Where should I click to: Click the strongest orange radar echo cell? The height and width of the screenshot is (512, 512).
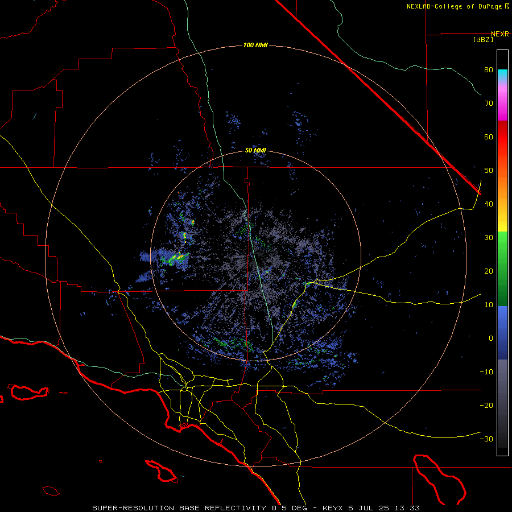180,257
